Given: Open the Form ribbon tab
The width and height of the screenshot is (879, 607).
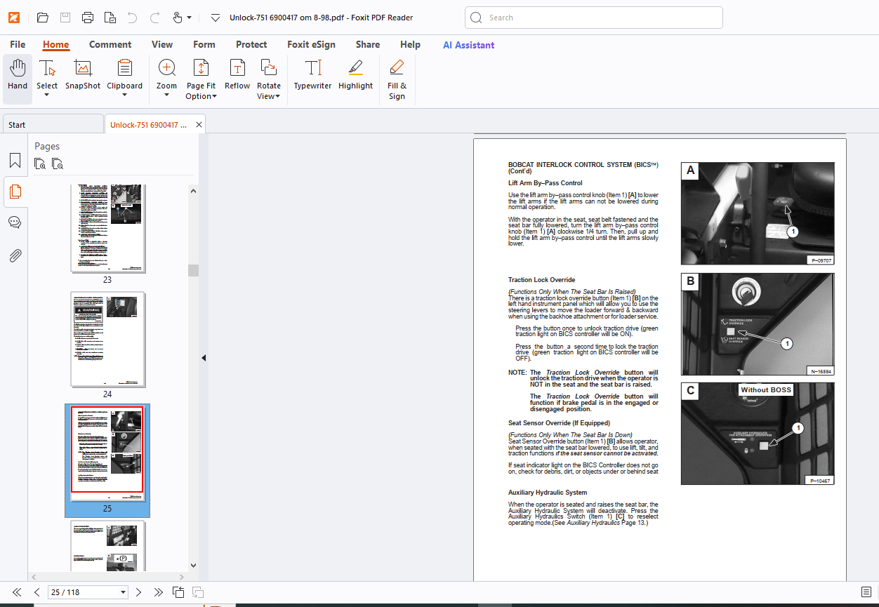Looking at the screenshot, I should (204, 44).
